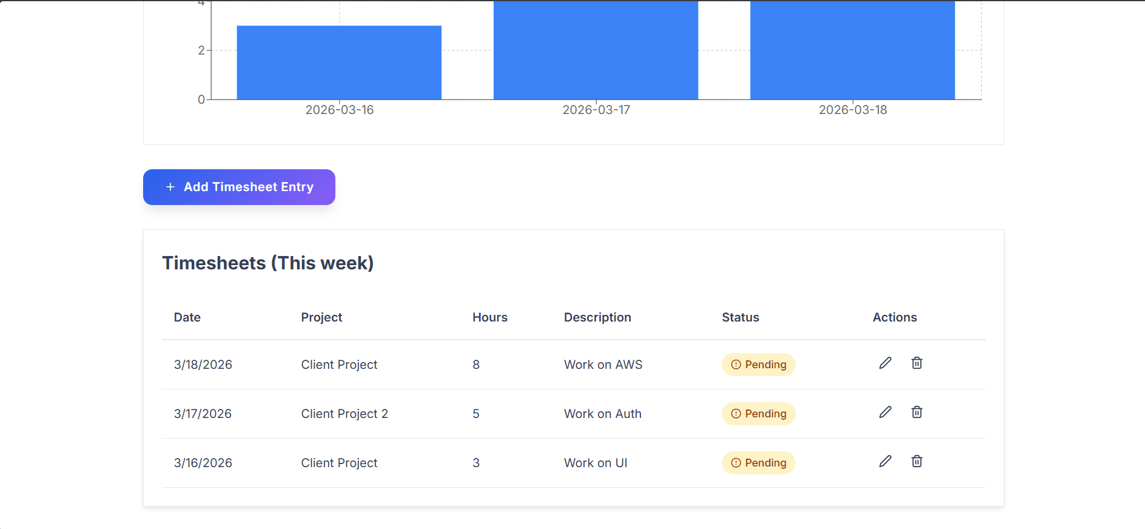Select the 3/17/2026 date cell
The height and width of the screenshot is (529, 1145).
coord(203,414)
